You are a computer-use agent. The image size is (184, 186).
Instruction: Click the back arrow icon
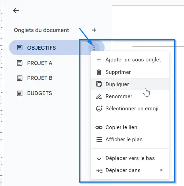(x=16, y=10)
